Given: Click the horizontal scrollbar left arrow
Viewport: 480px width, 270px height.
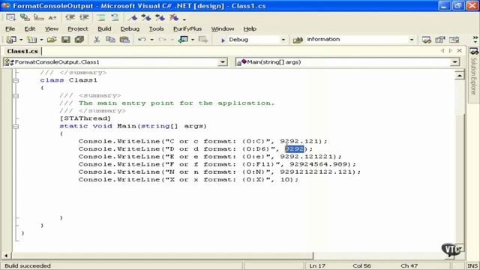Looking at the screenshot, I should coord(6,255).
